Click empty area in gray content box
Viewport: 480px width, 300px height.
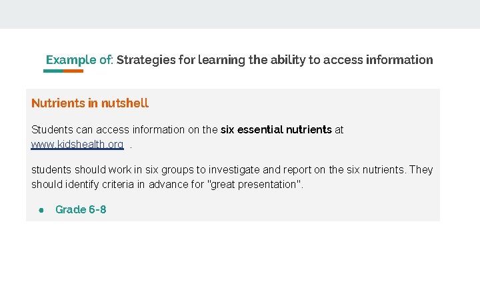[300, 207]
